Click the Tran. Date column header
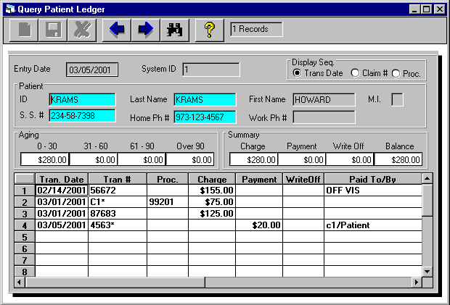The image size is (450, 305). tap(62, 179)
